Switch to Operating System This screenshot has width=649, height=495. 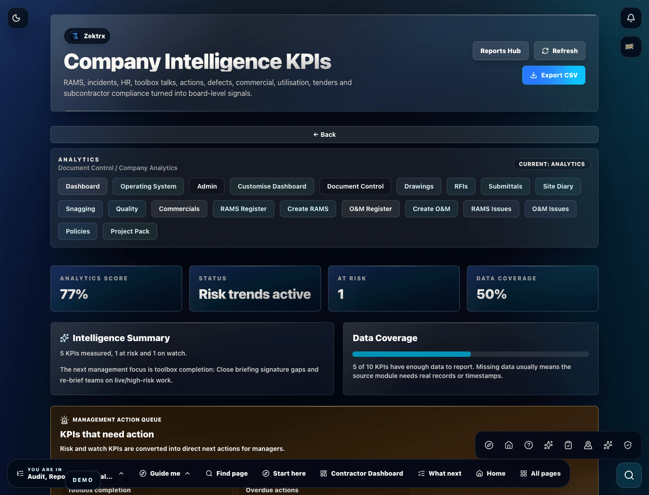point(148,186)
